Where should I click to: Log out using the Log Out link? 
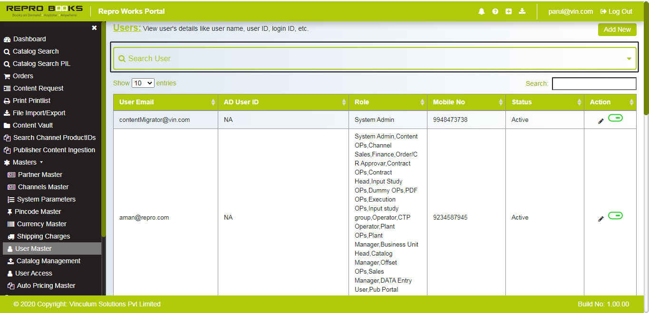(616, 11)
